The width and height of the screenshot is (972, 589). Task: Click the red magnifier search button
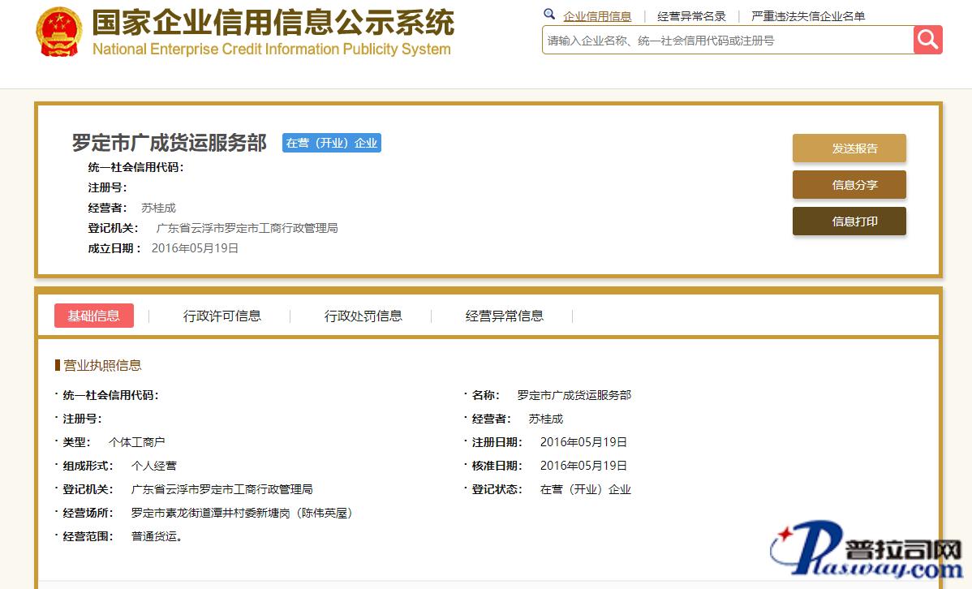pyautogui.click(x=927, y=40)
